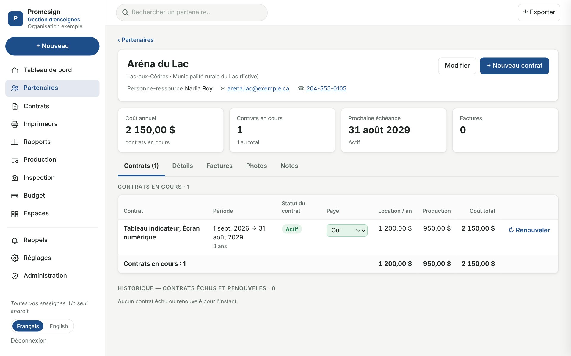Open Tableau de bord home icon
This screenshot has height=356, width=571.
(x=15, y=70)
